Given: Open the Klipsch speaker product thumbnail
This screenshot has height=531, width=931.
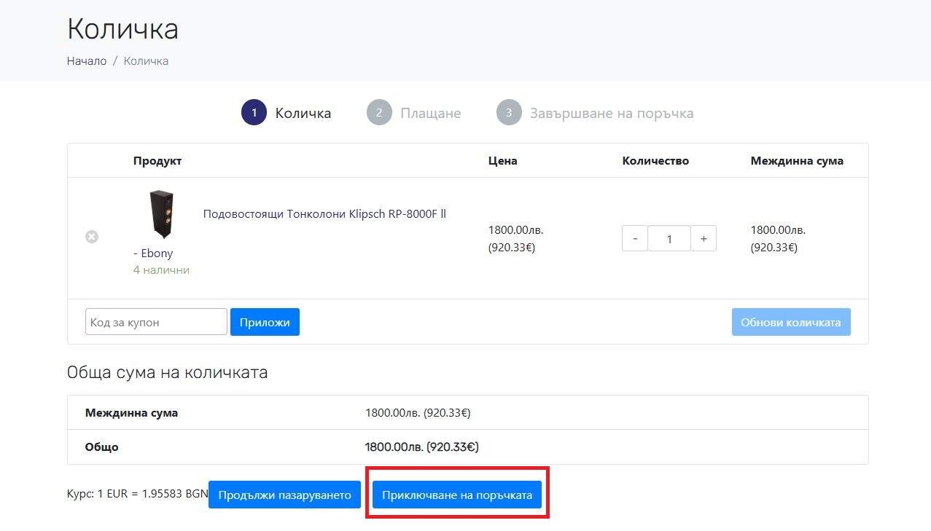Looking at the screenshot, I should pos(161,213).
